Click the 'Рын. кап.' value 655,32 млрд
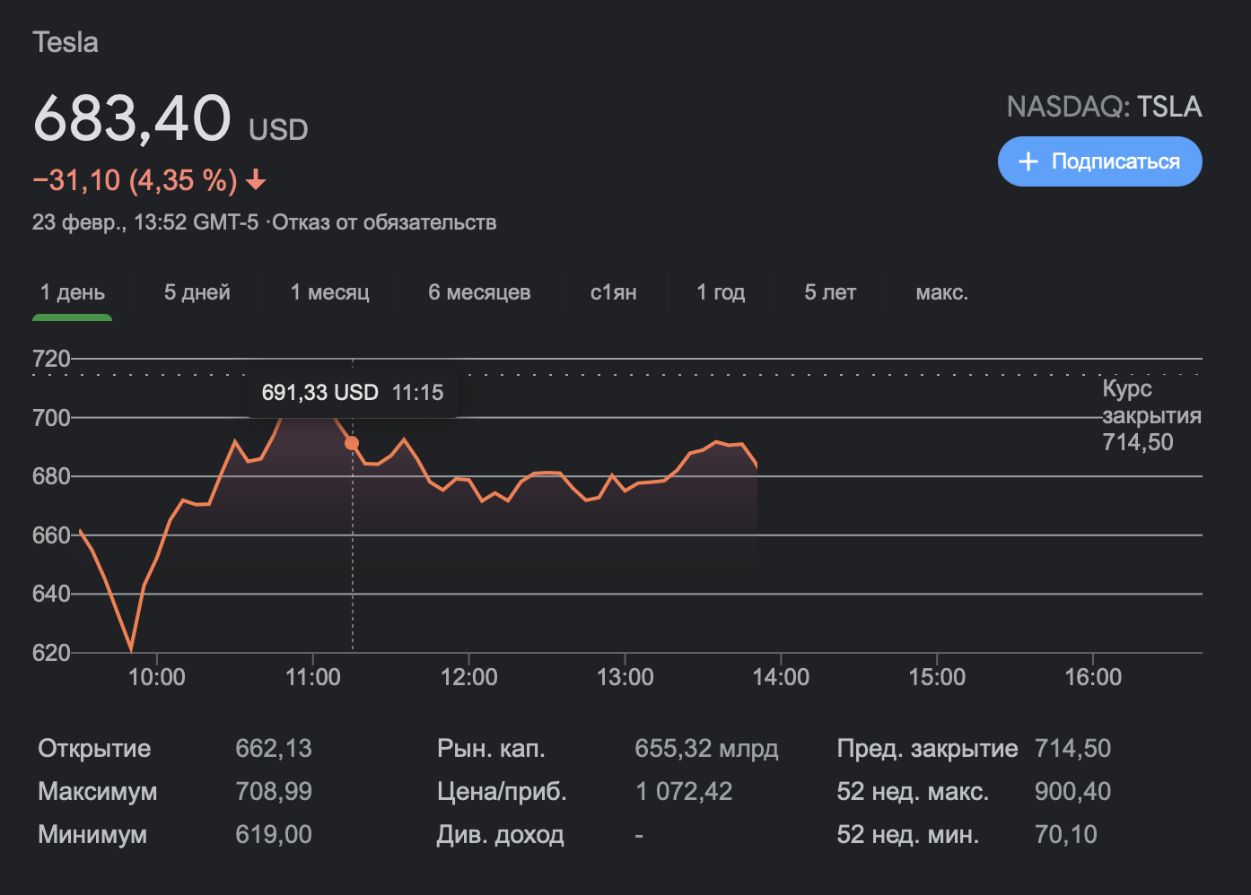Viewport: 1251px width, 895px height. pyautogui.click(x=706, y=748)
